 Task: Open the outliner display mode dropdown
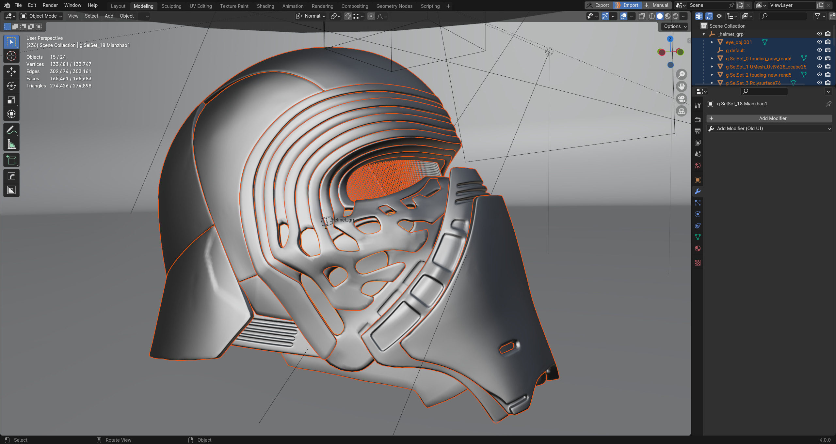[731, 16]
